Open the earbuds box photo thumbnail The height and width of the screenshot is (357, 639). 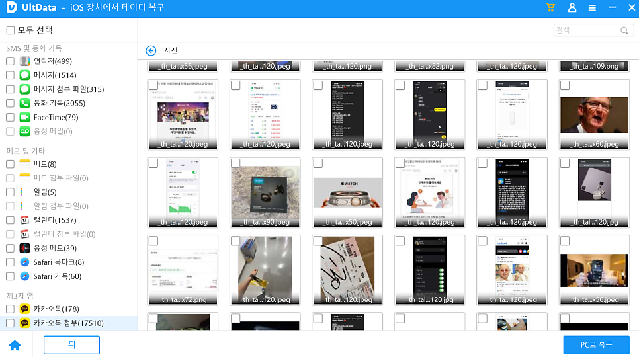265,192
